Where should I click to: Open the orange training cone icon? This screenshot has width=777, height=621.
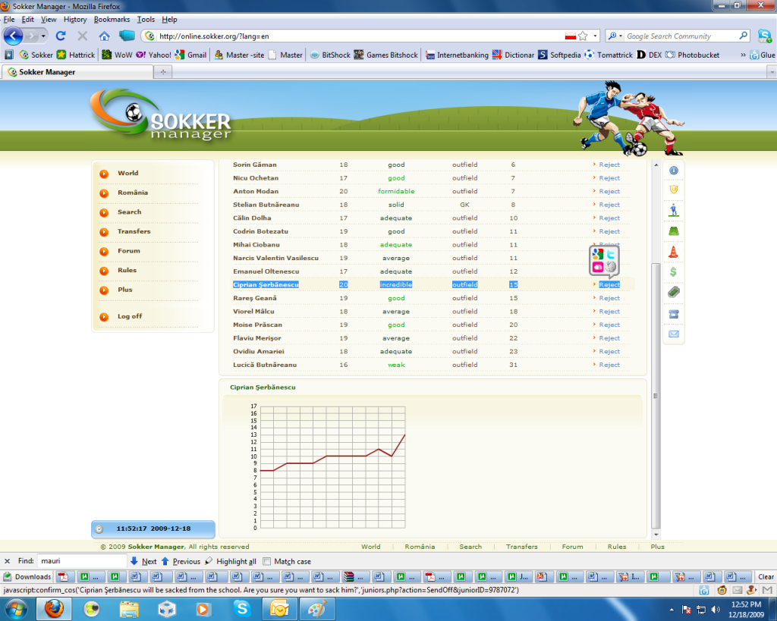(x=673, y=252)
